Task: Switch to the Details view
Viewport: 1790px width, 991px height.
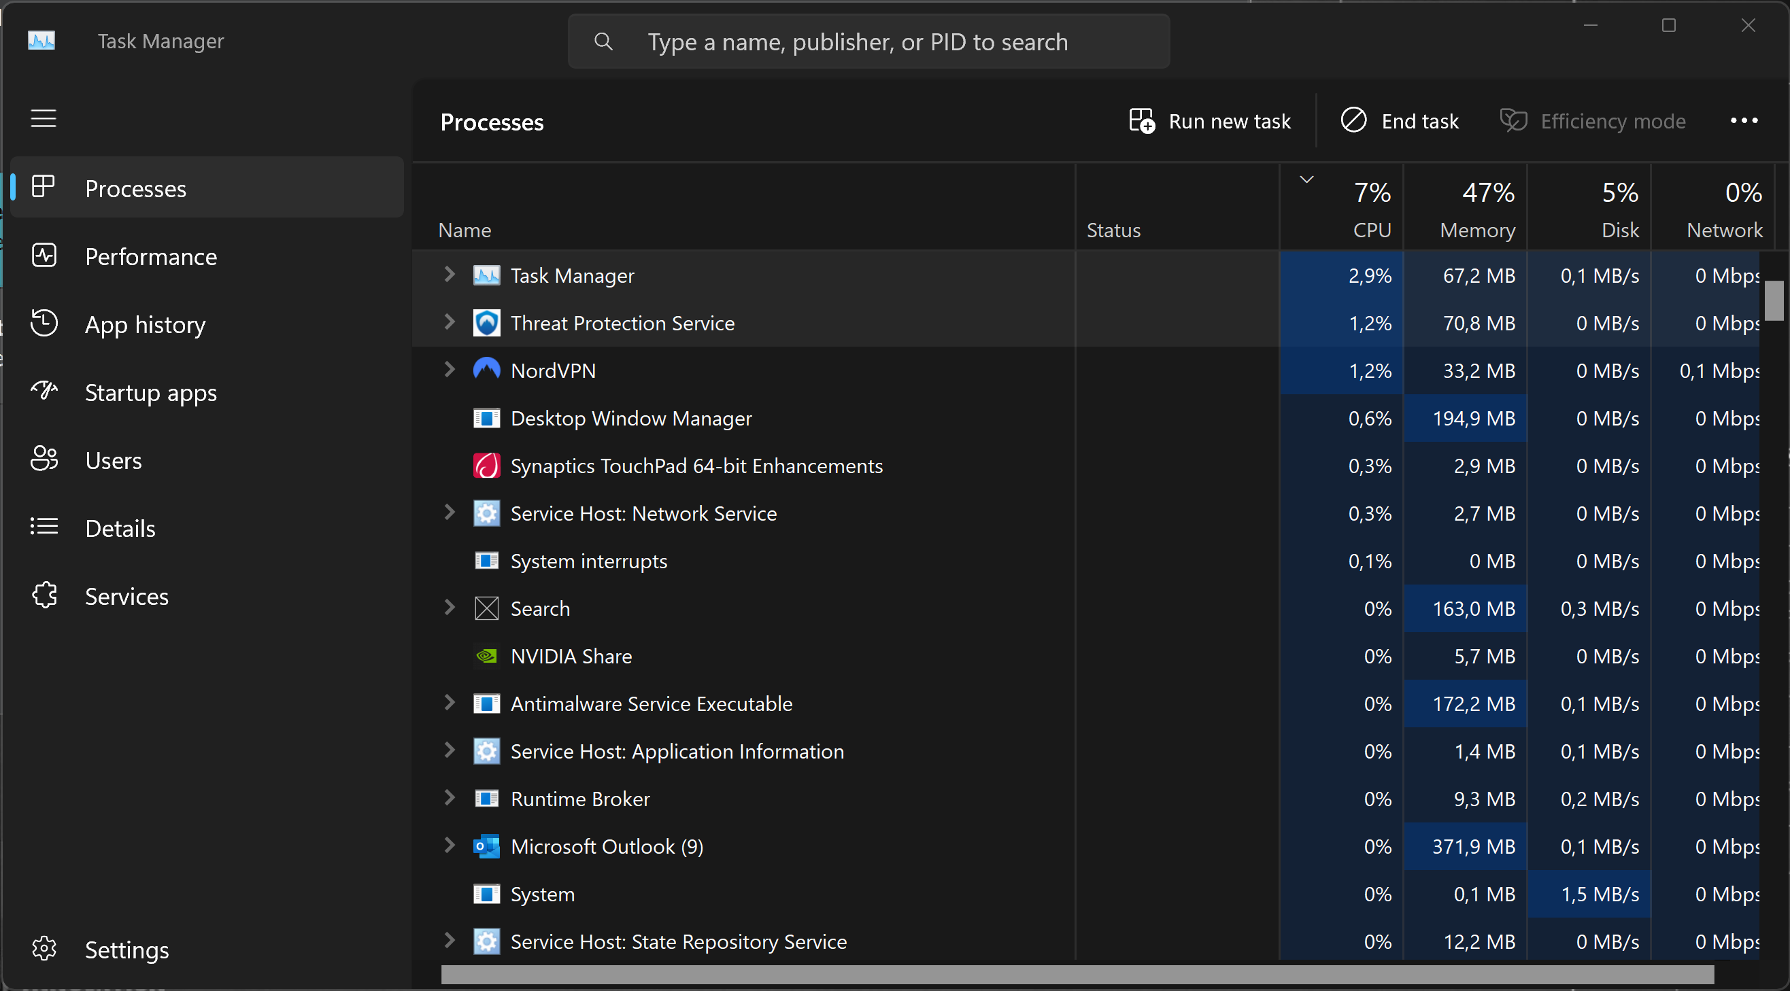Action: point(121,528)
